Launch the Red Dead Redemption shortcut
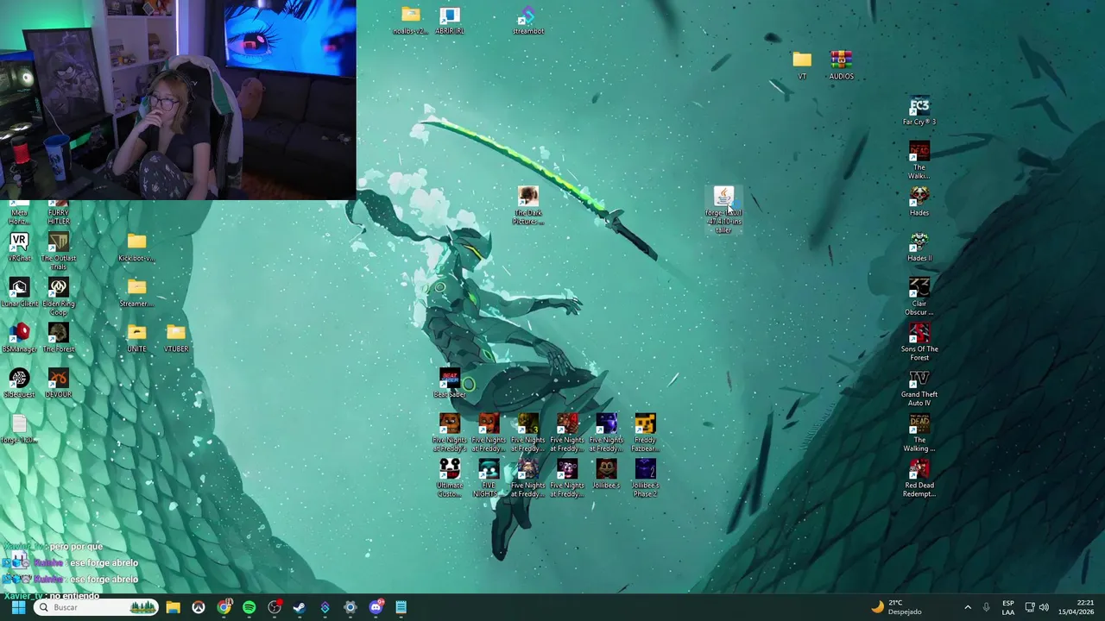 [919, 478]
